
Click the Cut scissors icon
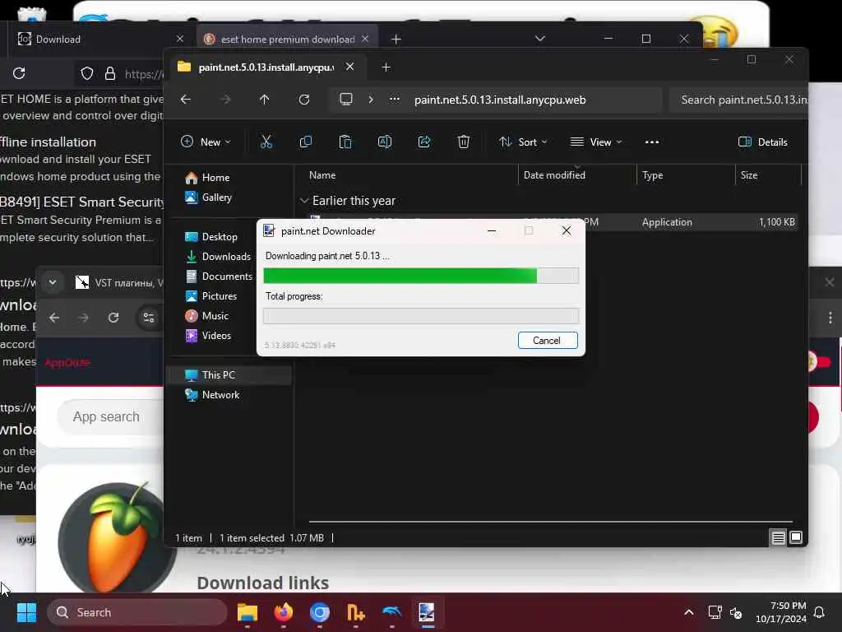tap(266, 142)
